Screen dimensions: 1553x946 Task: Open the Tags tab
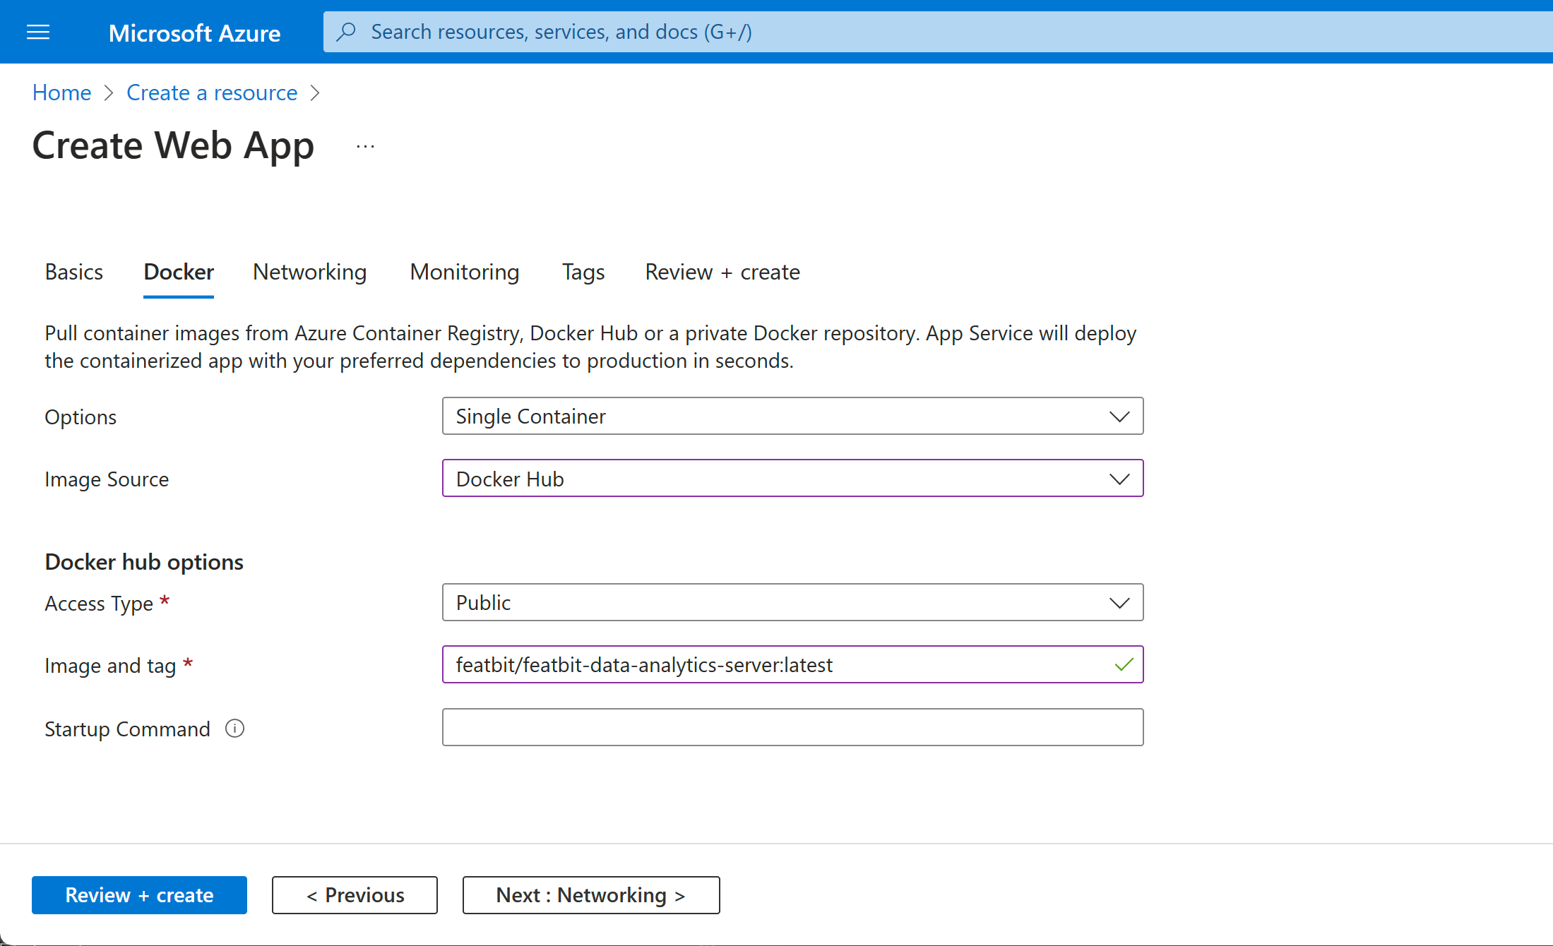pos(583,272)
